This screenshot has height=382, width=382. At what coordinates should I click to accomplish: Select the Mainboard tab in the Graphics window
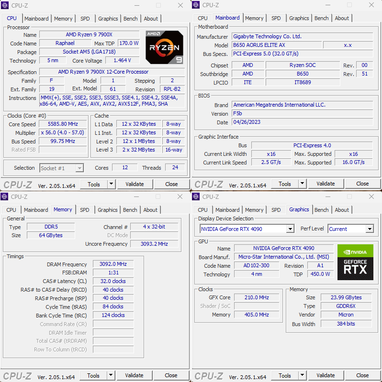[x=227, y=210]
